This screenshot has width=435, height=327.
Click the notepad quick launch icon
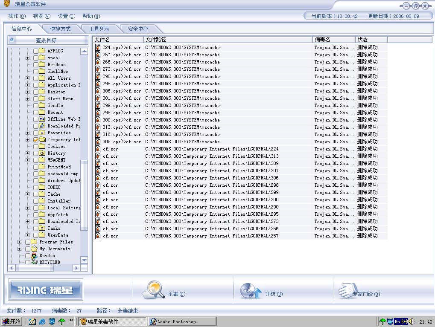[32, 321]
